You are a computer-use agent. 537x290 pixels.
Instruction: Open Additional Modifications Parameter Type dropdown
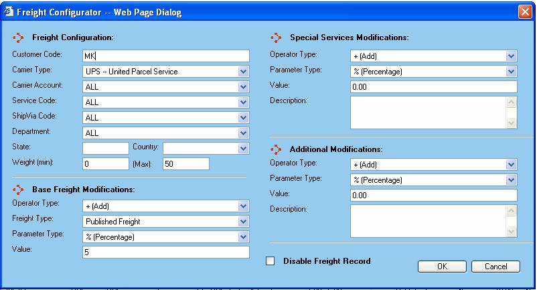[x=512, y=180]
